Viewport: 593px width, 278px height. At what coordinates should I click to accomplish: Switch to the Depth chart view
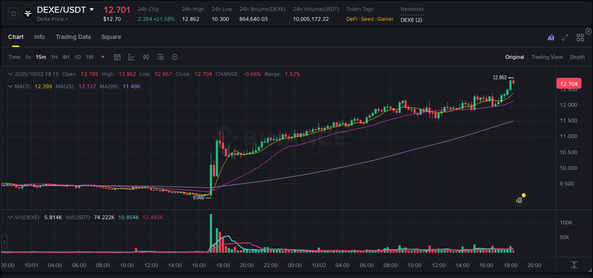pos(577,56)
